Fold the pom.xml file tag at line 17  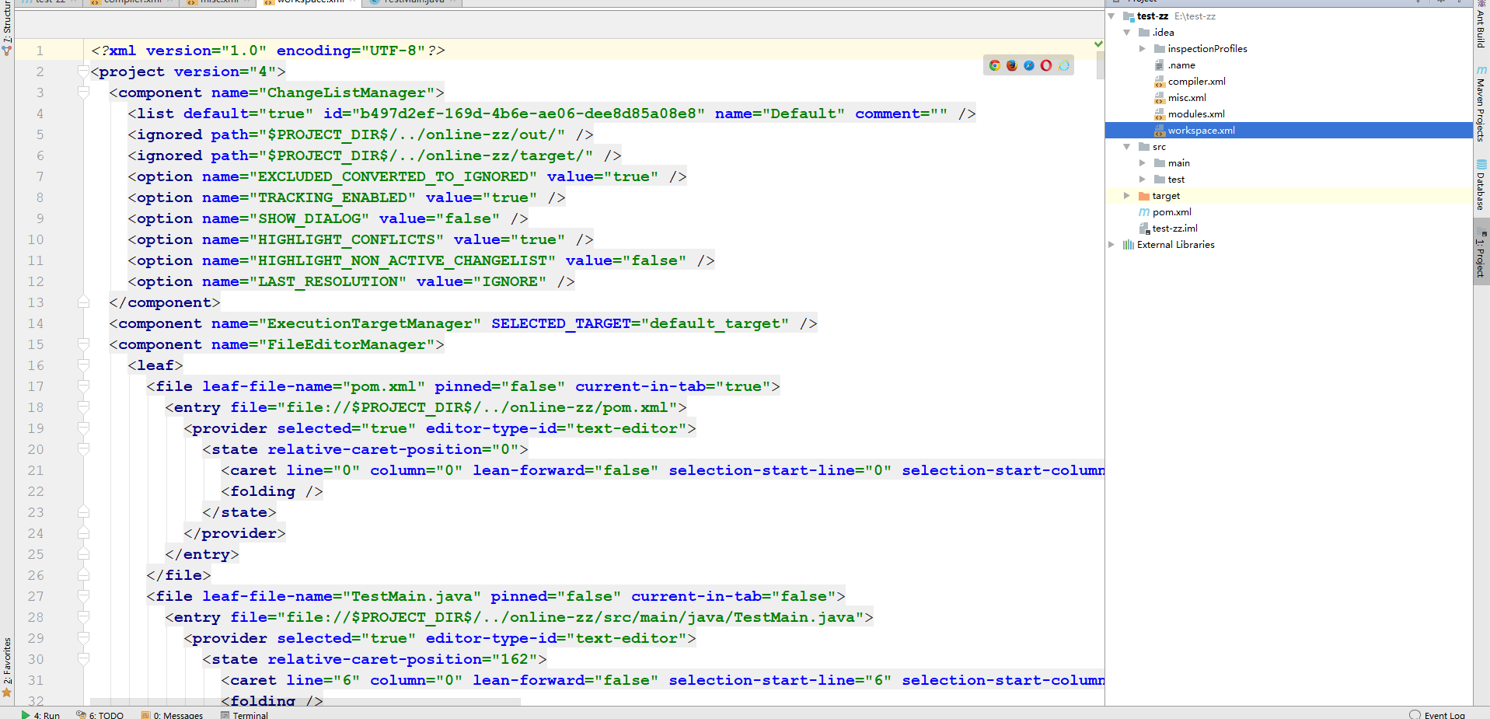[83, 386]
